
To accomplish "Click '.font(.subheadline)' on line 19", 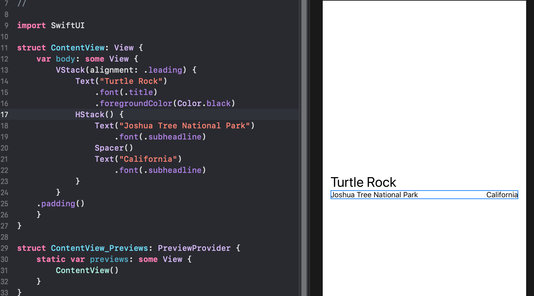I will (160, 137).
